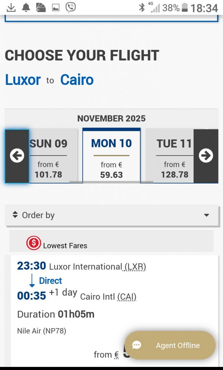
Task: Tap the red Lowest Fares dollar icon
Action: (34, 243)
